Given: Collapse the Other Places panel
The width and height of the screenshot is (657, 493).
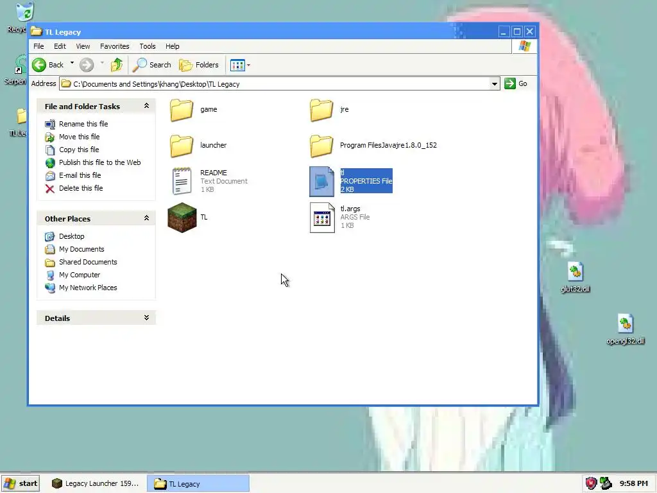Looking at the screenshot, I should pyautogui.click(x=146, y=218).
